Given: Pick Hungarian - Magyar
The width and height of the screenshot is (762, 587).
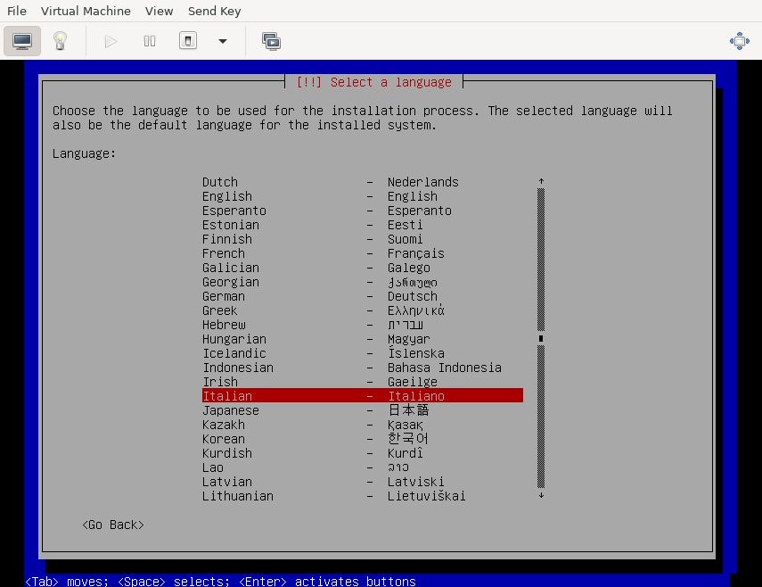Looking at the screenshot, I should pyautogui.click(x=363, y=339).
